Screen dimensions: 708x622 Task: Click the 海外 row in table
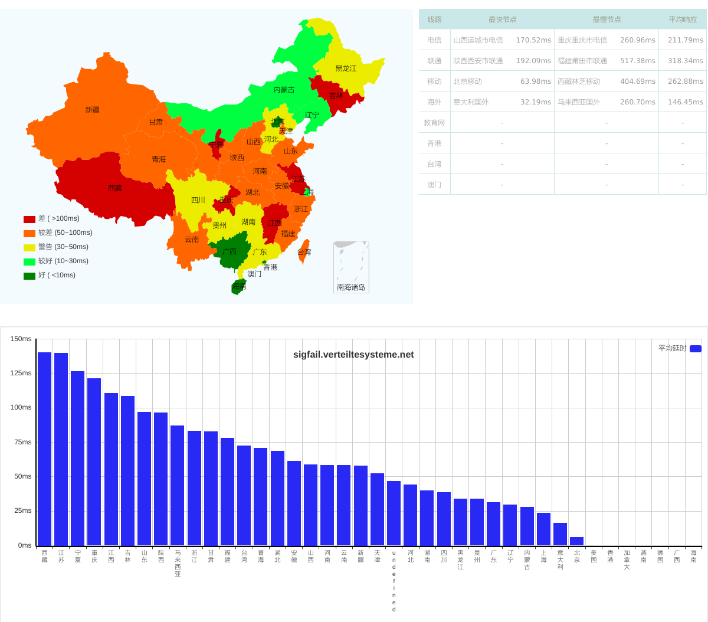coord(562,102)
